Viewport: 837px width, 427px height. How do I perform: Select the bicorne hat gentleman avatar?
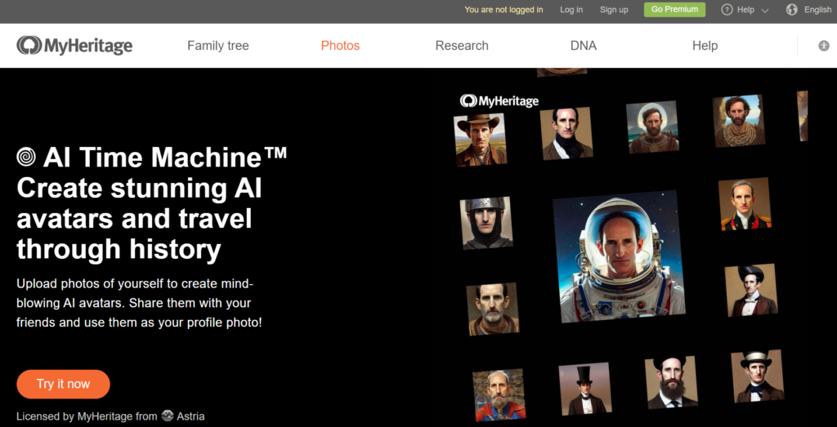[751, 290]
